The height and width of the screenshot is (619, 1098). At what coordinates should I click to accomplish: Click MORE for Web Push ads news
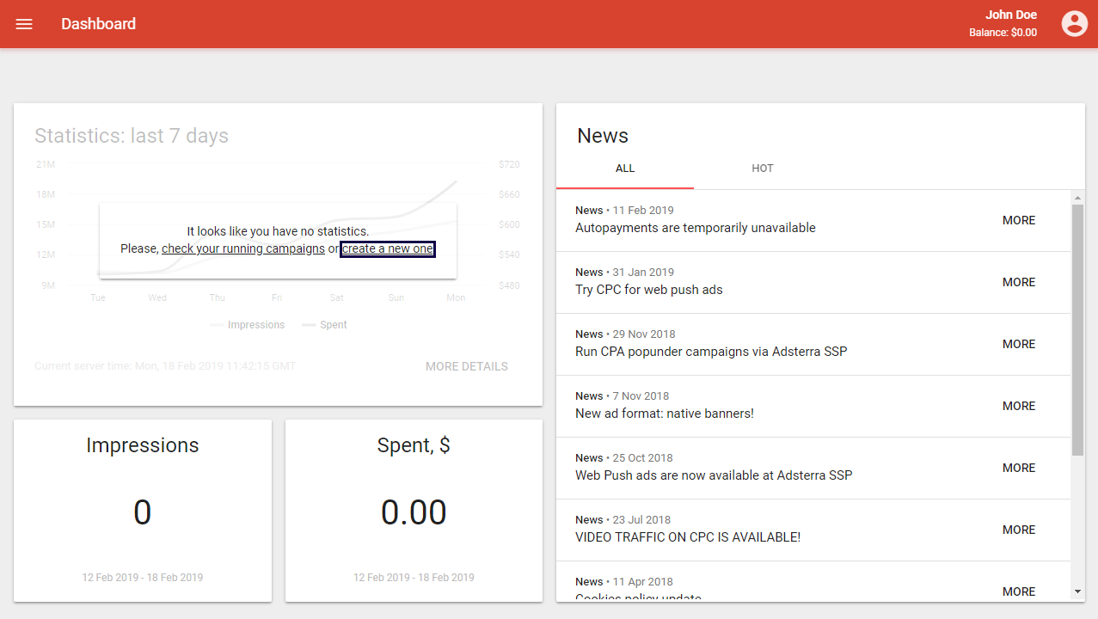click(x=1018, y=469)
